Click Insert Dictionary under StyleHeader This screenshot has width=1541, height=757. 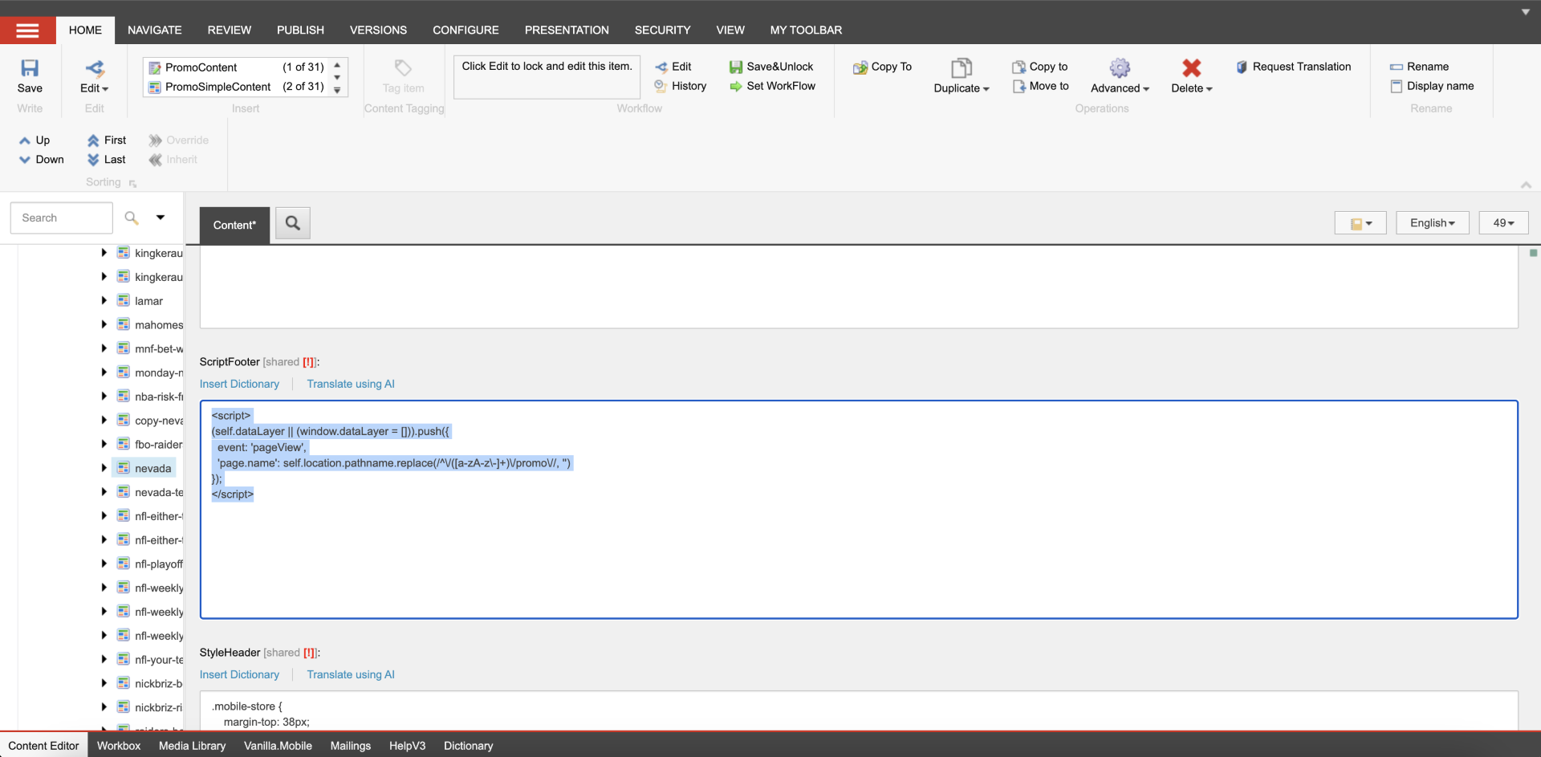pos(239,674)
